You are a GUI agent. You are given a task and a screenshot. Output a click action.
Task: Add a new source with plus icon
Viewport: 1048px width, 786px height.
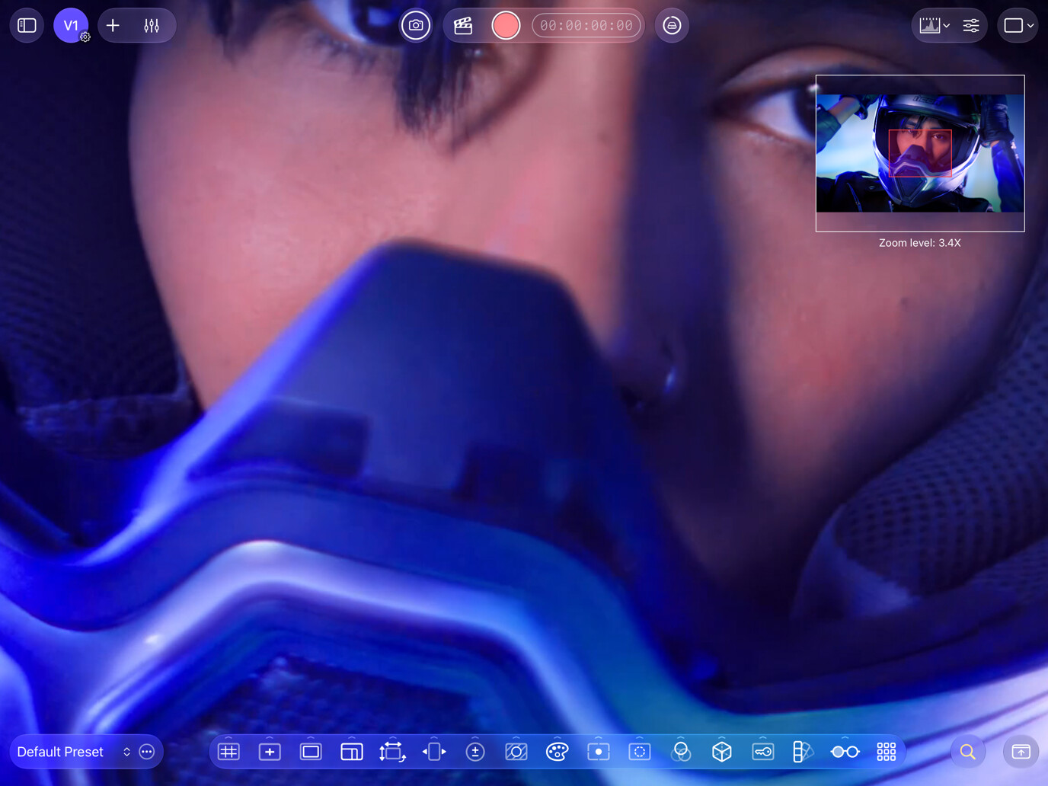[113, 25]
